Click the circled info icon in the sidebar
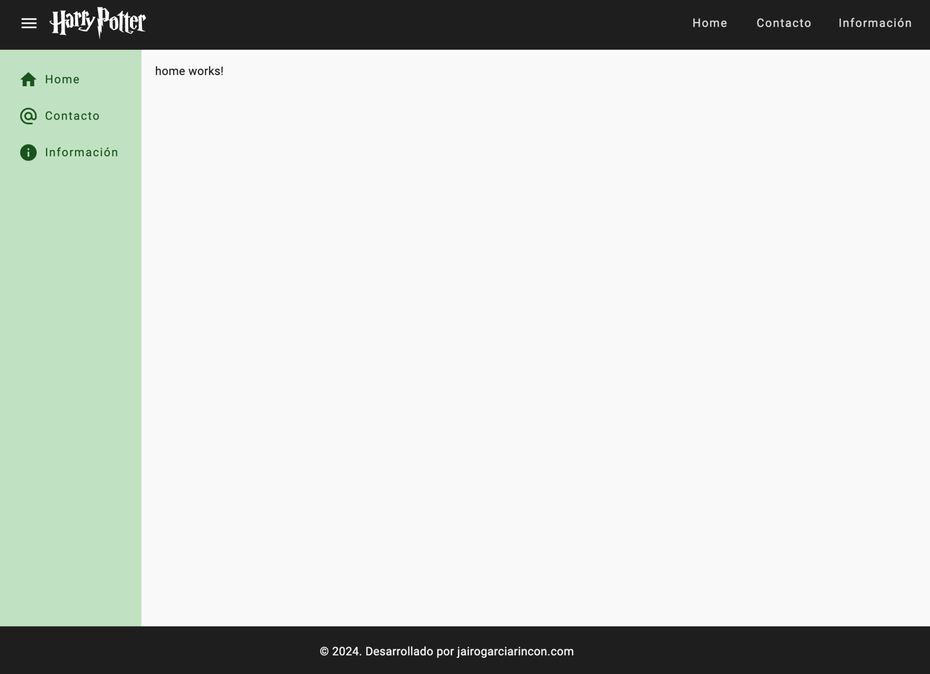This screenshot has height=674, width=930. pyautogui.click(x=28, y=153)
